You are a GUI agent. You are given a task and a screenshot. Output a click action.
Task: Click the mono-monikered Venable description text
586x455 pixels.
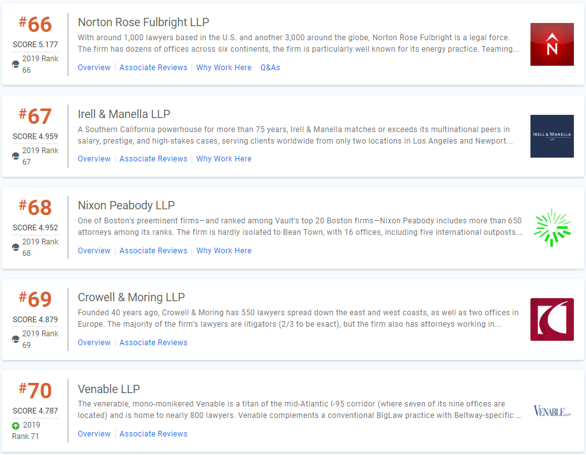point(299,410)
